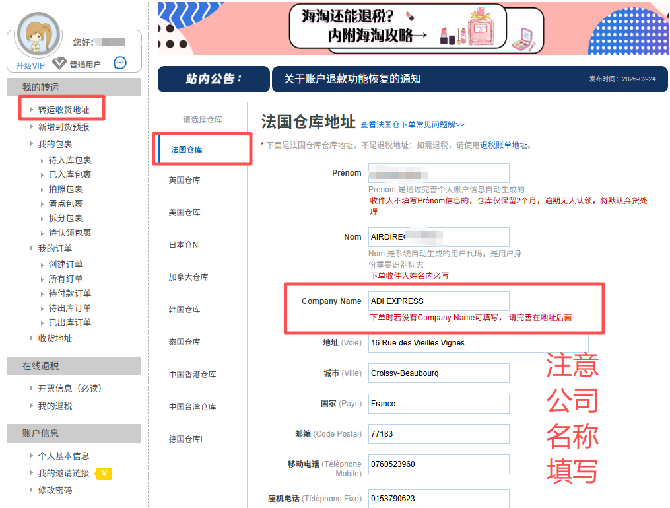Open 转运收货地址 in sidebar
This screenshot has width=670, height=508.
(x=63, y=110)
